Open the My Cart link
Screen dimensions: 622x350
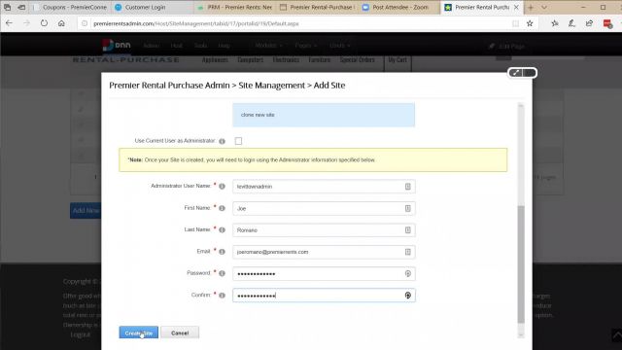coord(397,60)
